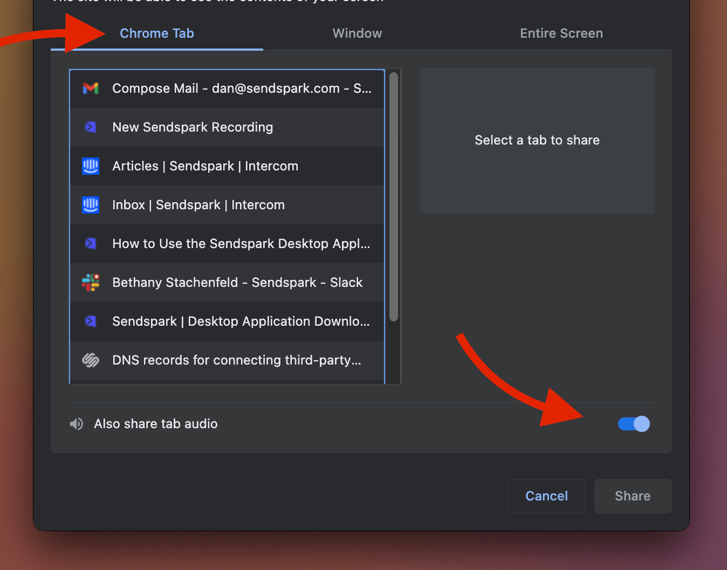Click the Sendspark icon beside New Sendspark Recording

click(91, 127)
